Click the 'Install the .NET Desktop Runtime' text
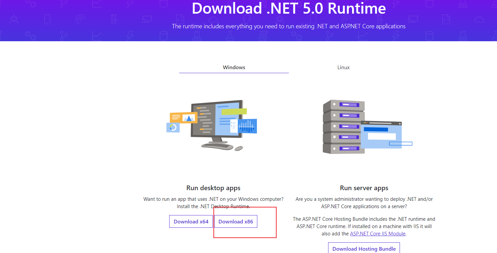497x253 pixels. pyautogui.click(x=213, y=206)
